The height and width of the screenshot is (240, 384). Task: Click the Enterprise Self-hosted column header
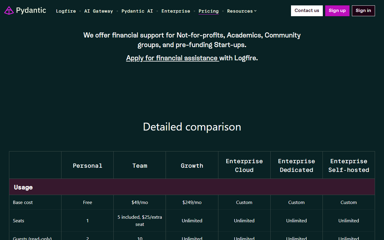coord(349,166)
